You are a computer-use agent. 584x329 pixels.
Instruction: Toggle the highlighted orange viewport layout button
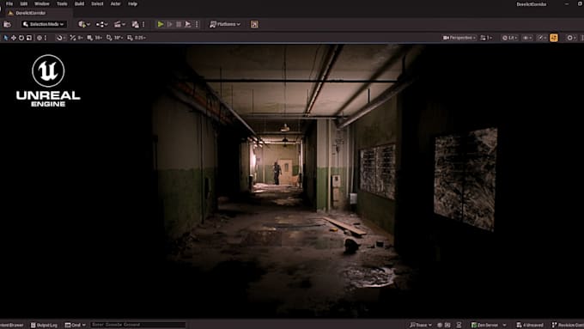554,38
